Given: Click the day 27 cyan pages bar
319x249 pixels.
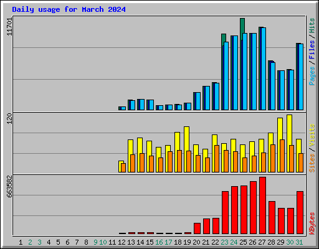Looking at the screenshot, I should [x=264, y=68].
